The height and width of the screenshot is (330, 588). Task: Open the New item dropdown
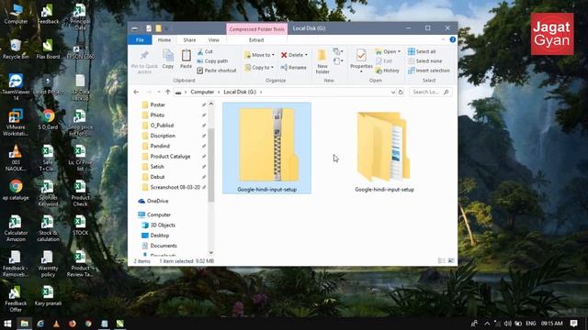338,51
